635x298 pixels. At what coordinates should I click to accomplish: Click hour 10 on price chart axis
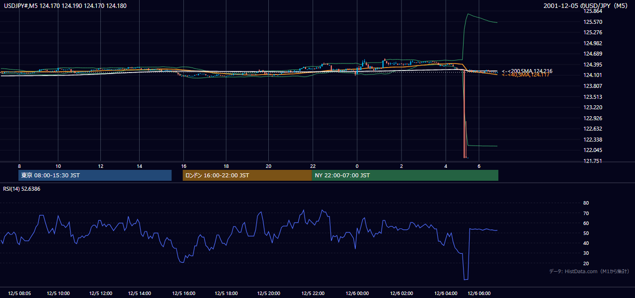click(58, 166)
